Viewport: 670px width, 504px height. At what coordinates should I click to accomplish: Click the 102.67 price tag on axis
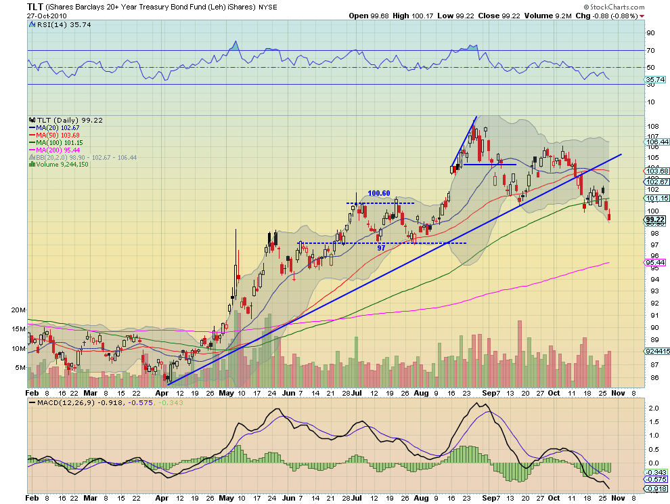(x=658, y=182)
